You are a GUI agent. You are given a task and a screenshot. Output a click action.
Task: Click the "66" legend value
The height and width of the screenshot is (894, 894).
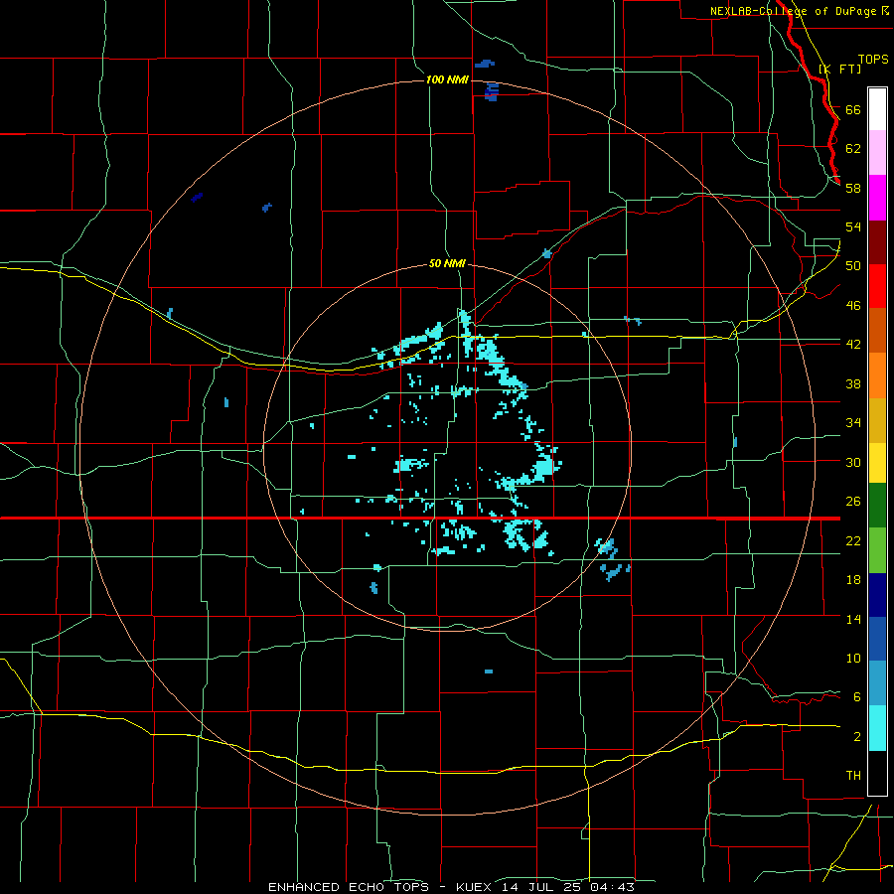point(853,109)
